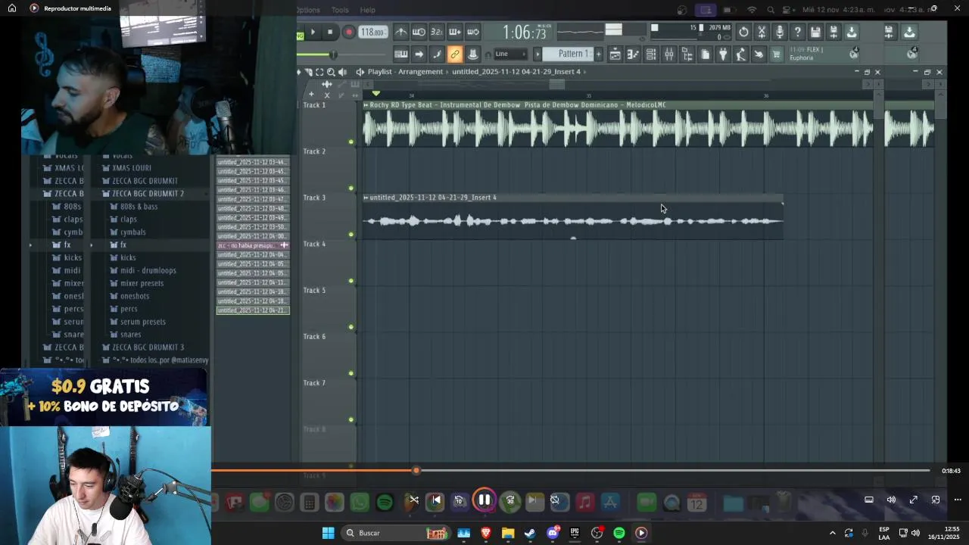Click the scissors cut icon in toolbar
The image size is (969, 545).
762,32
